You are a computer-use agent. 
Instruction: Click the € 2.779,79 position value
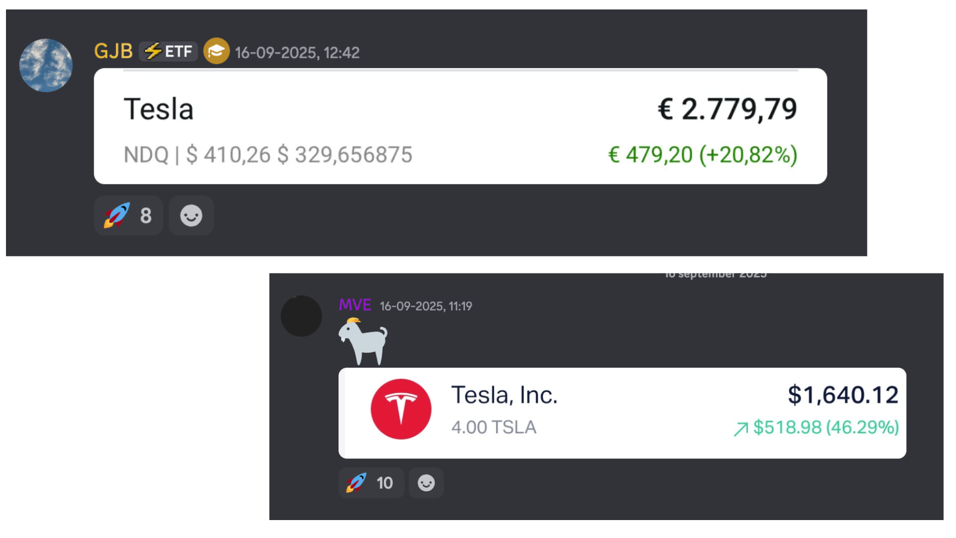point(727,109)
